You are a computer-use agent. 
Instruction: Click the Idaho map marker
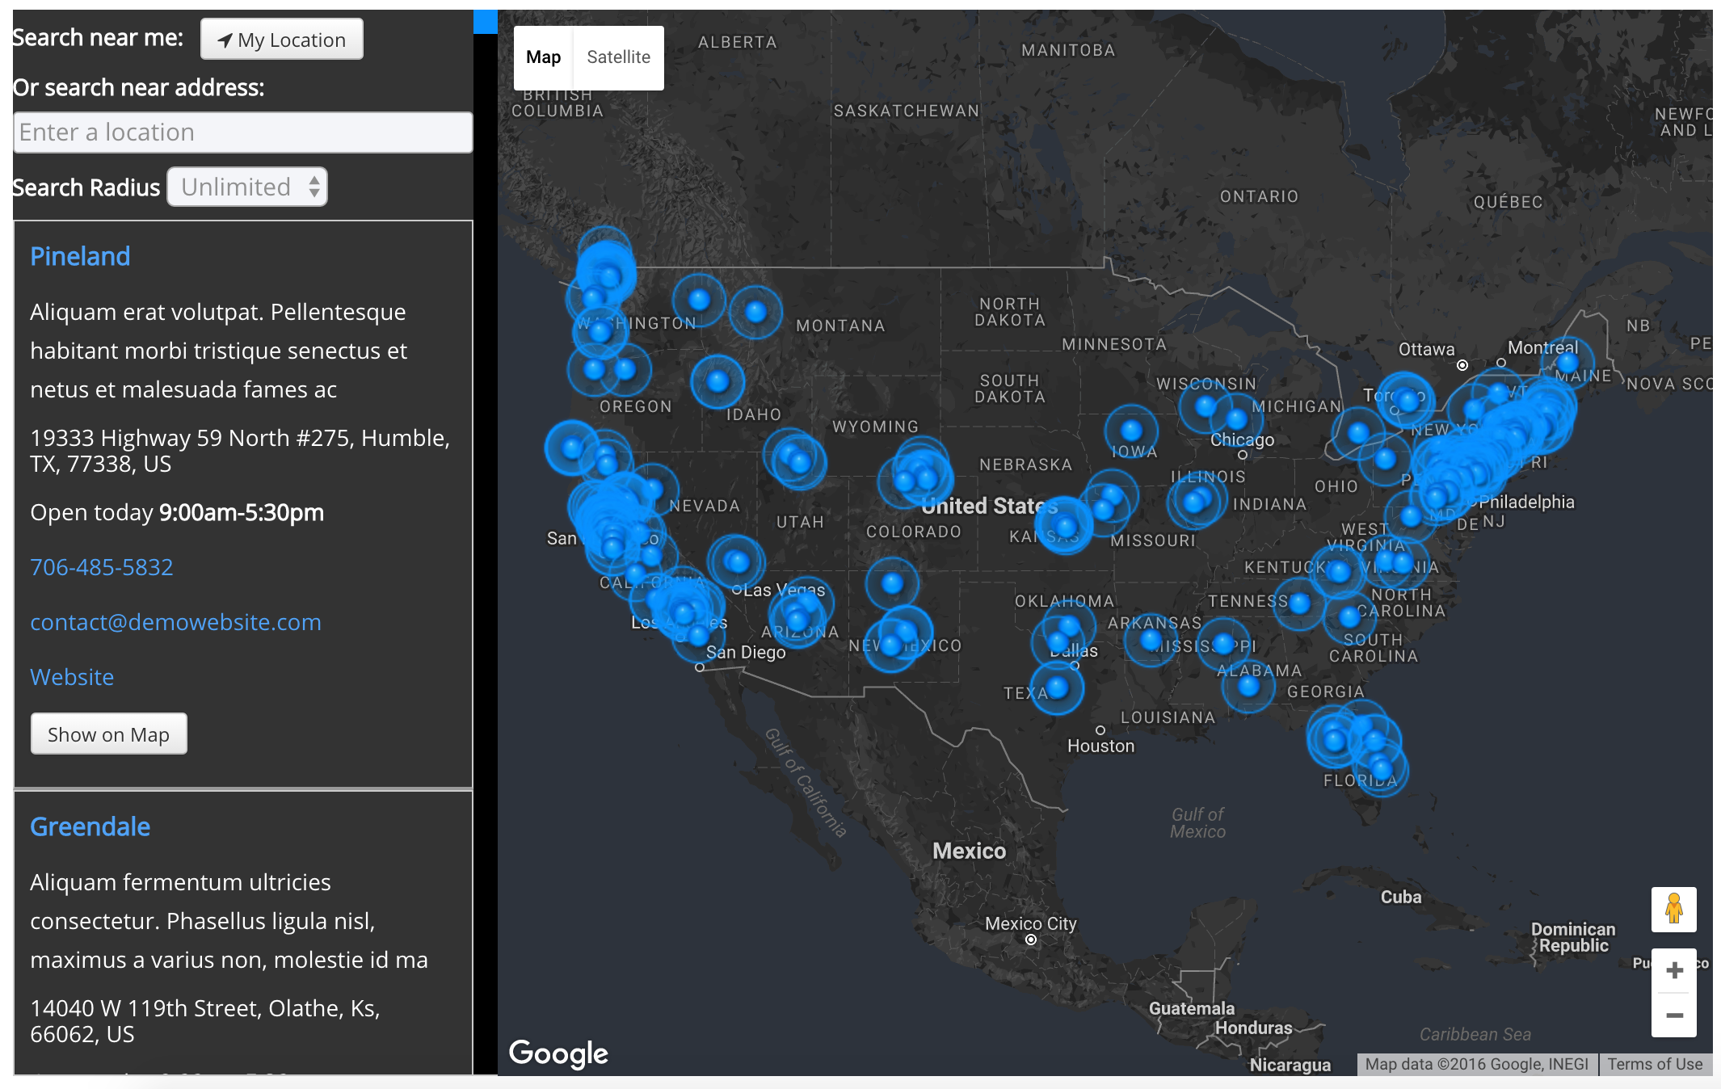coord(717,381)
